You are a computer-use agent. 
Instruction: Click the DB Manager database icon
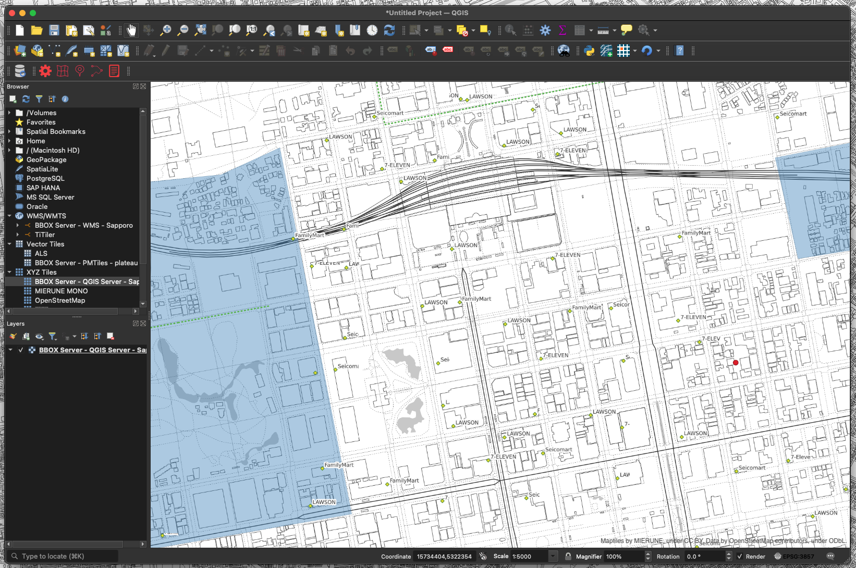click(20, 71)
